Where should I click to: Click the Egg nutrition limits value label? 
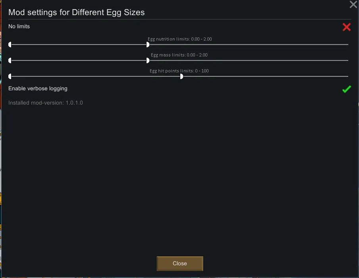179,39
